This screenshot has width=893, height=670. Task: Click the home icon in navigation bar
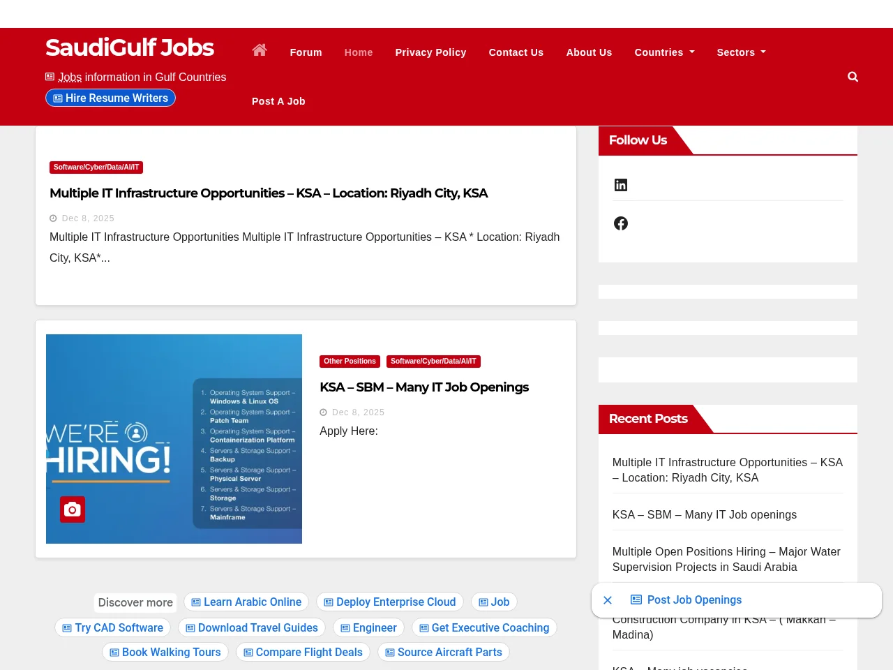pos(260,50)
